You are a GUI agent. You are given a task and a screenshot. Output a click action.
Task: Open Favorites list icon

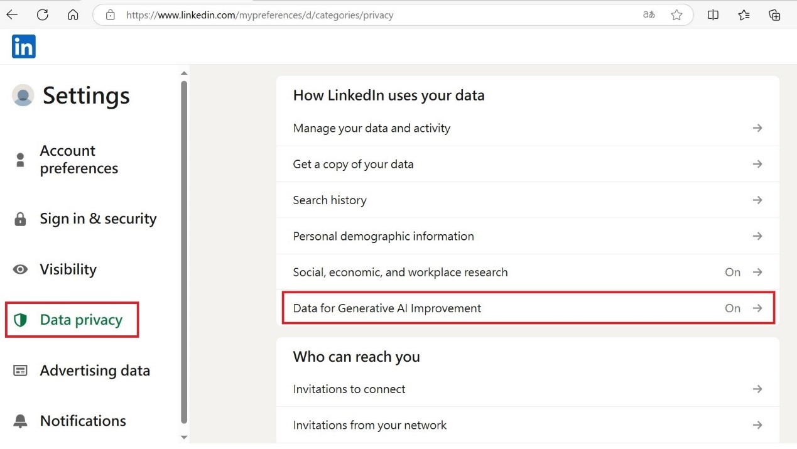tap(744, 14)
